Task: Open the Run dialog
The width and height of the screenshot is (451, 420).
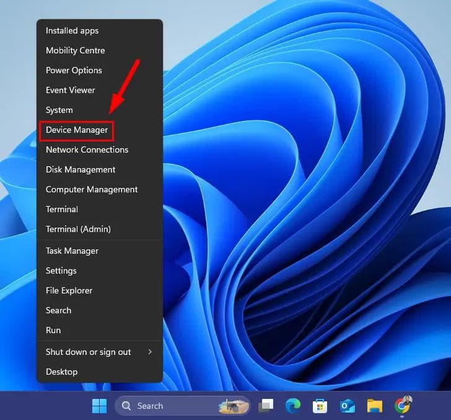Action: pyautogui.click(x=100, y=331)
